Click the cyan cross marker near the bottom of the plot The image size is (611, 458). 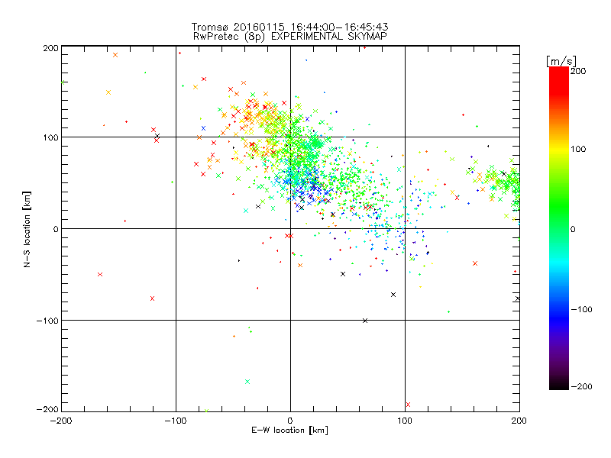point(247,382)
